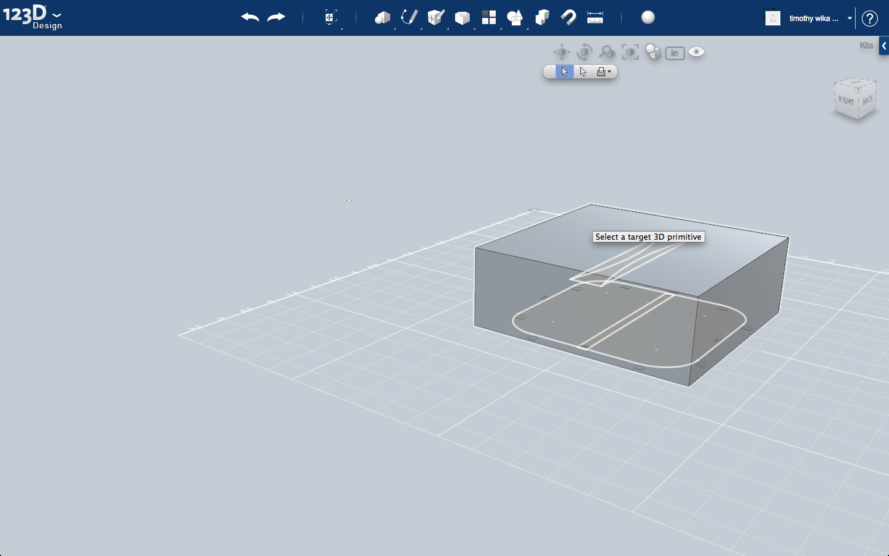
Task: Select the highlighted arrow selection mode
Action: (564, 72)
